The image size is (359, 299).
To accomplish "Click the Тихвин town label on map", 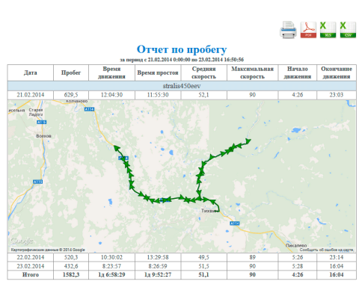I will click(x=209, y=211).
